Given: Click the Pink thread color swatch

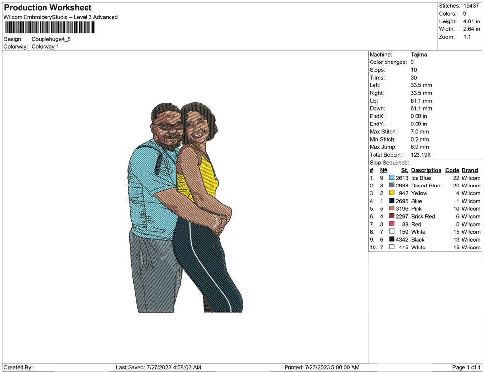Looking at the screenshot, I should coord(392,208).
